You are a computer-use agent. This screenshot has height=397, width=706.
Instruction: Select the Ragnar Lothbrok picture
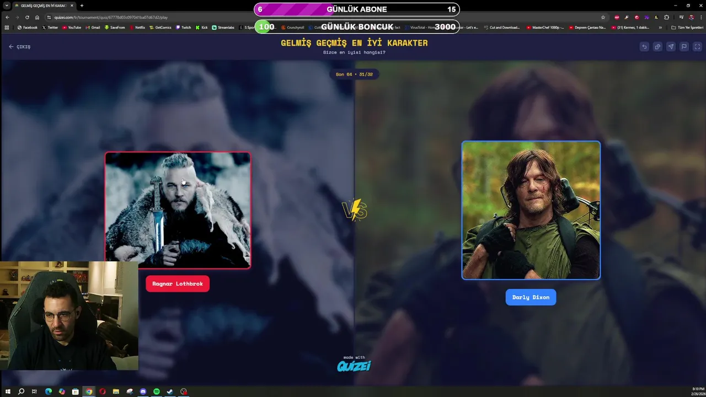178,210
